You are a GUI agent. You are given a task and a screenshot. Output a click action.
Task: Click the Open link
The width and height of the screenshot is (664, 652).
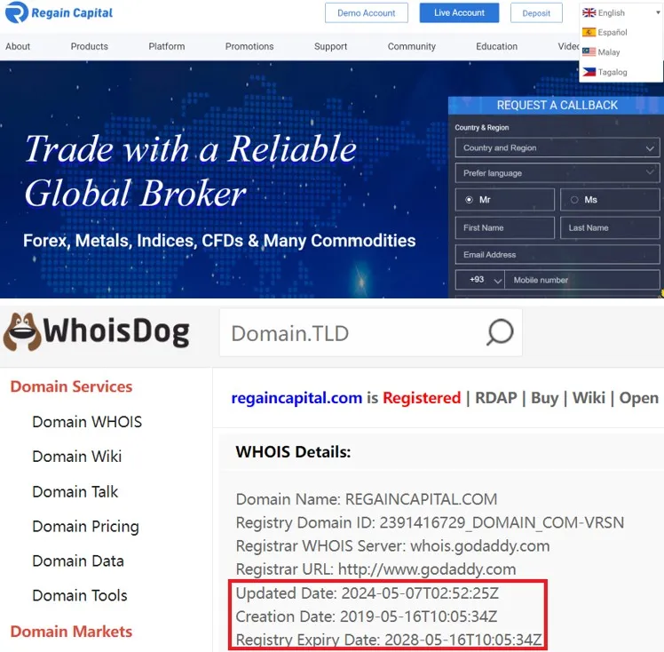click(638, 398)
